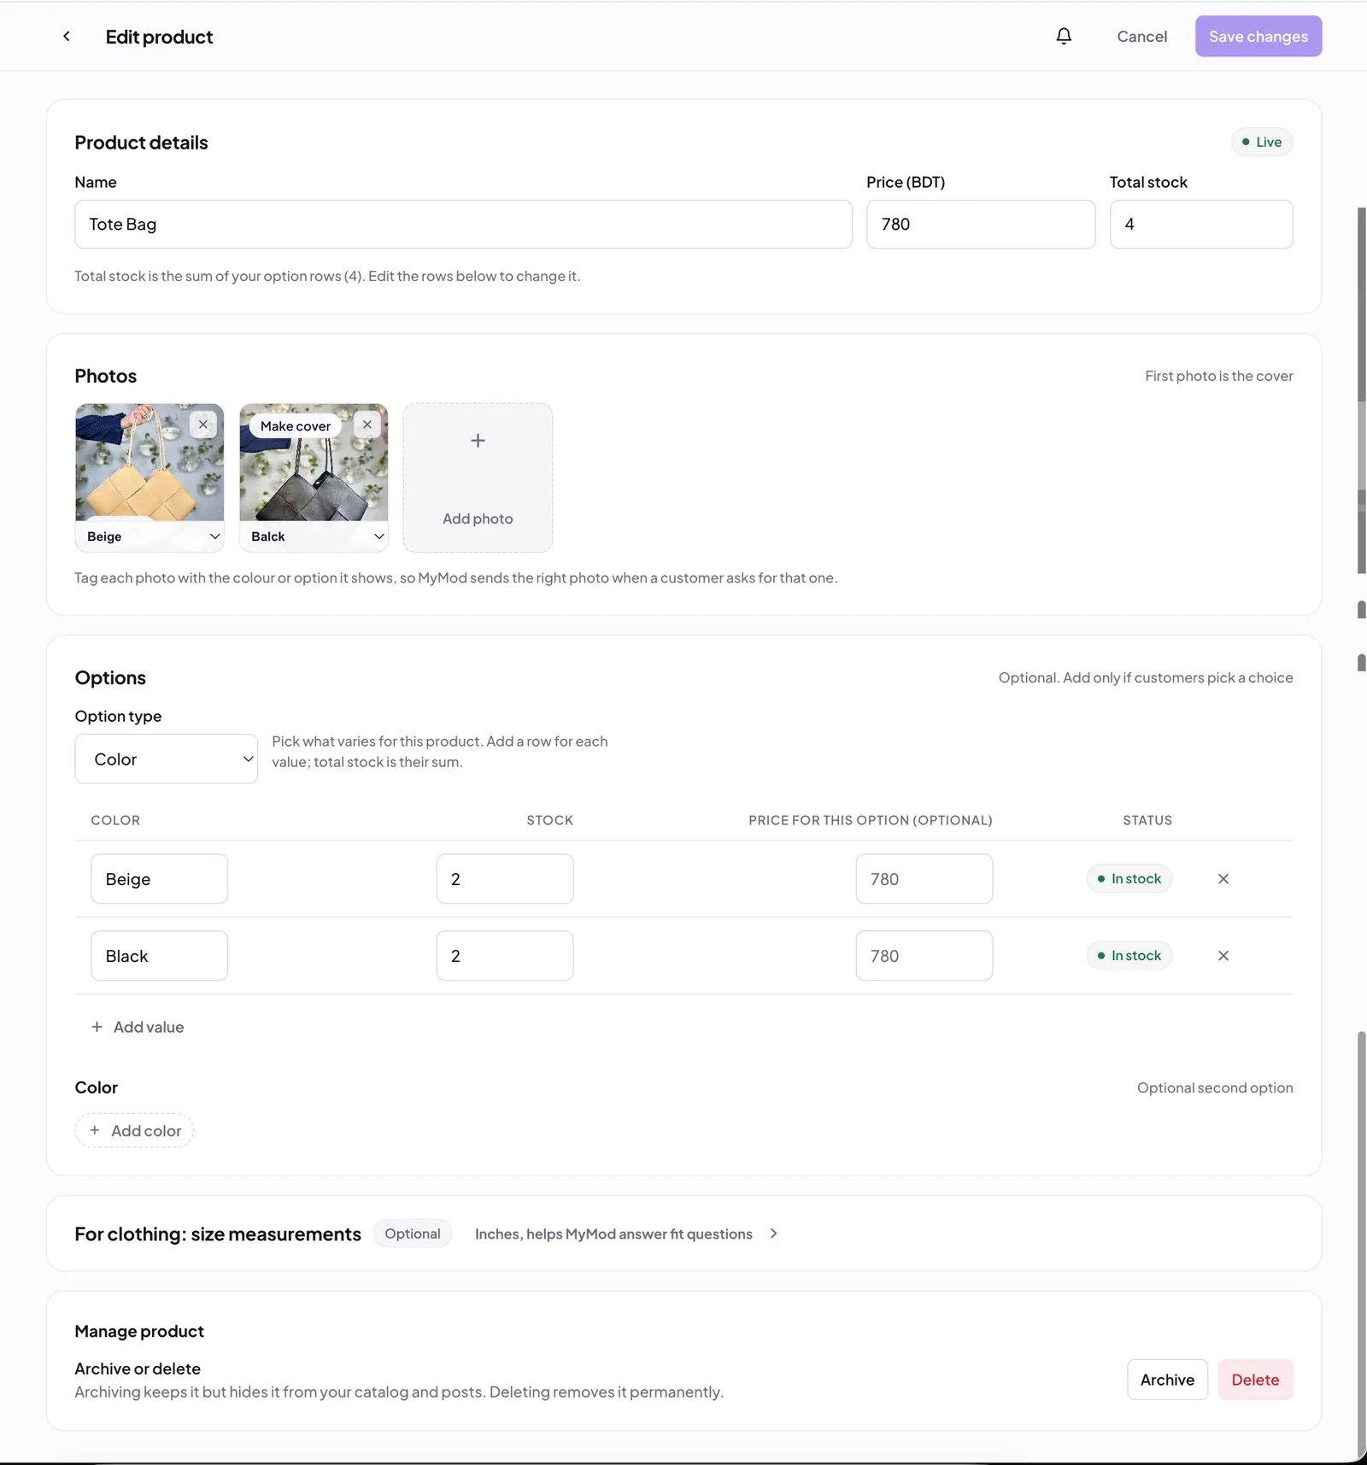
Task: Delete the Black option row
Action: [1223, 956]
